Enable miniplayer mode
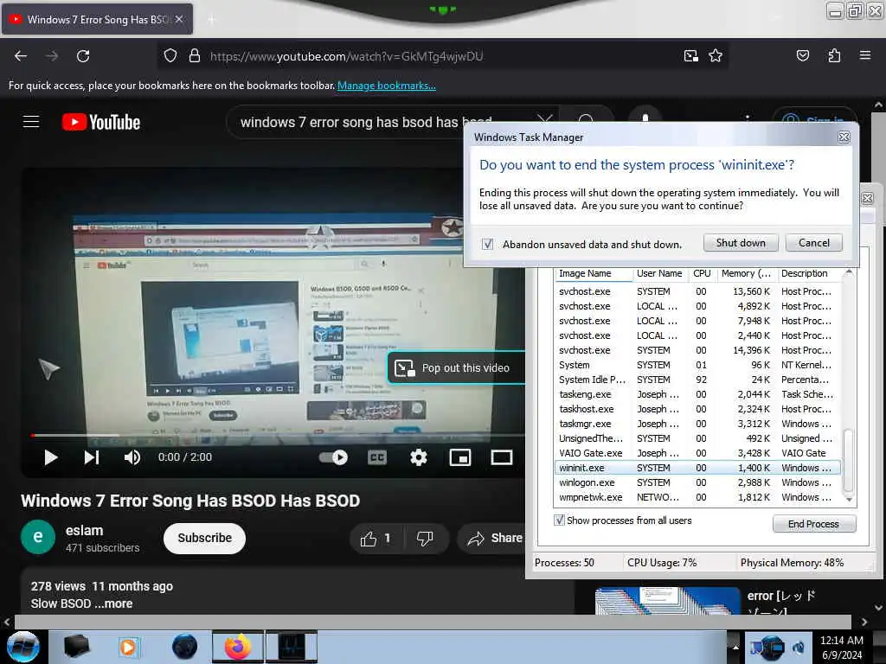 coord(460,457)
